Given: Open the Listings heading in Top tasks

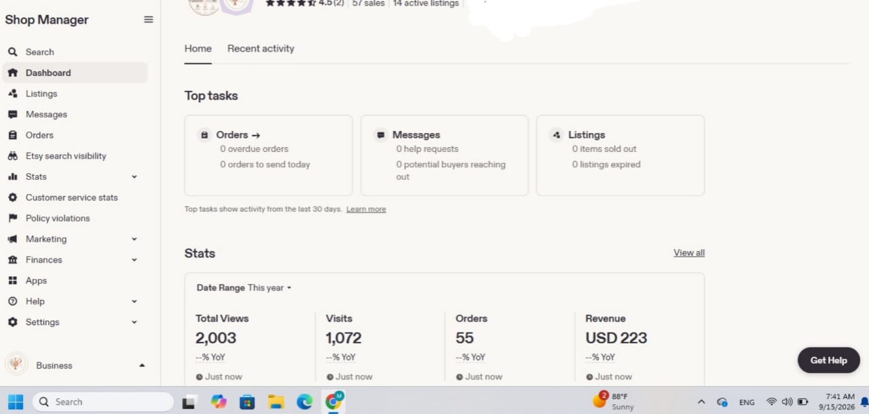Looking at the screenshot, I should coord(587,135).
